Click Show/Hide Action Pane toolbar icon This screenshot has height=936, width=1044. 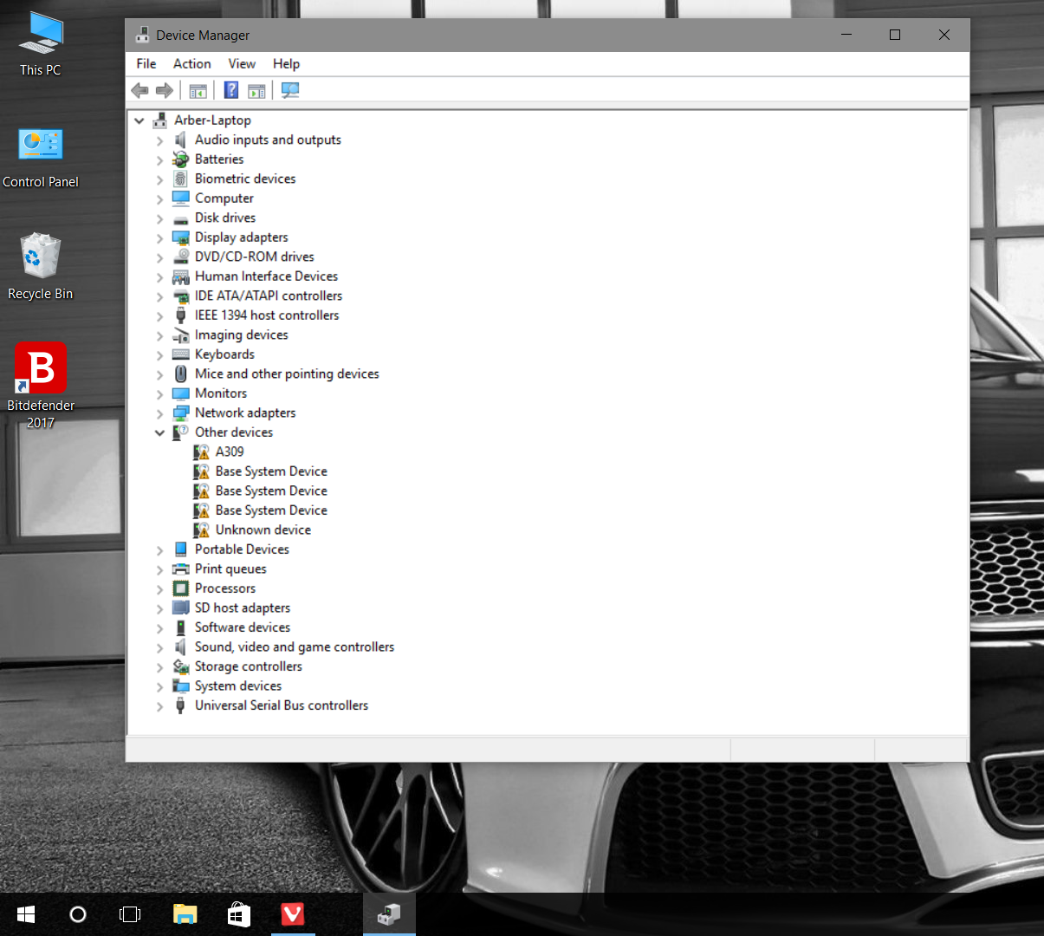coord(256,90)
